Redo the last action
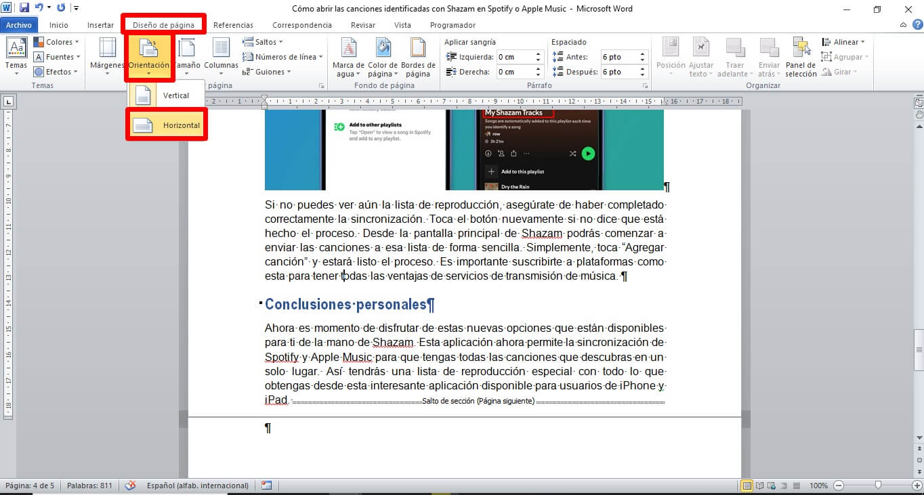924x495 pixels. [x=61, y=8]
